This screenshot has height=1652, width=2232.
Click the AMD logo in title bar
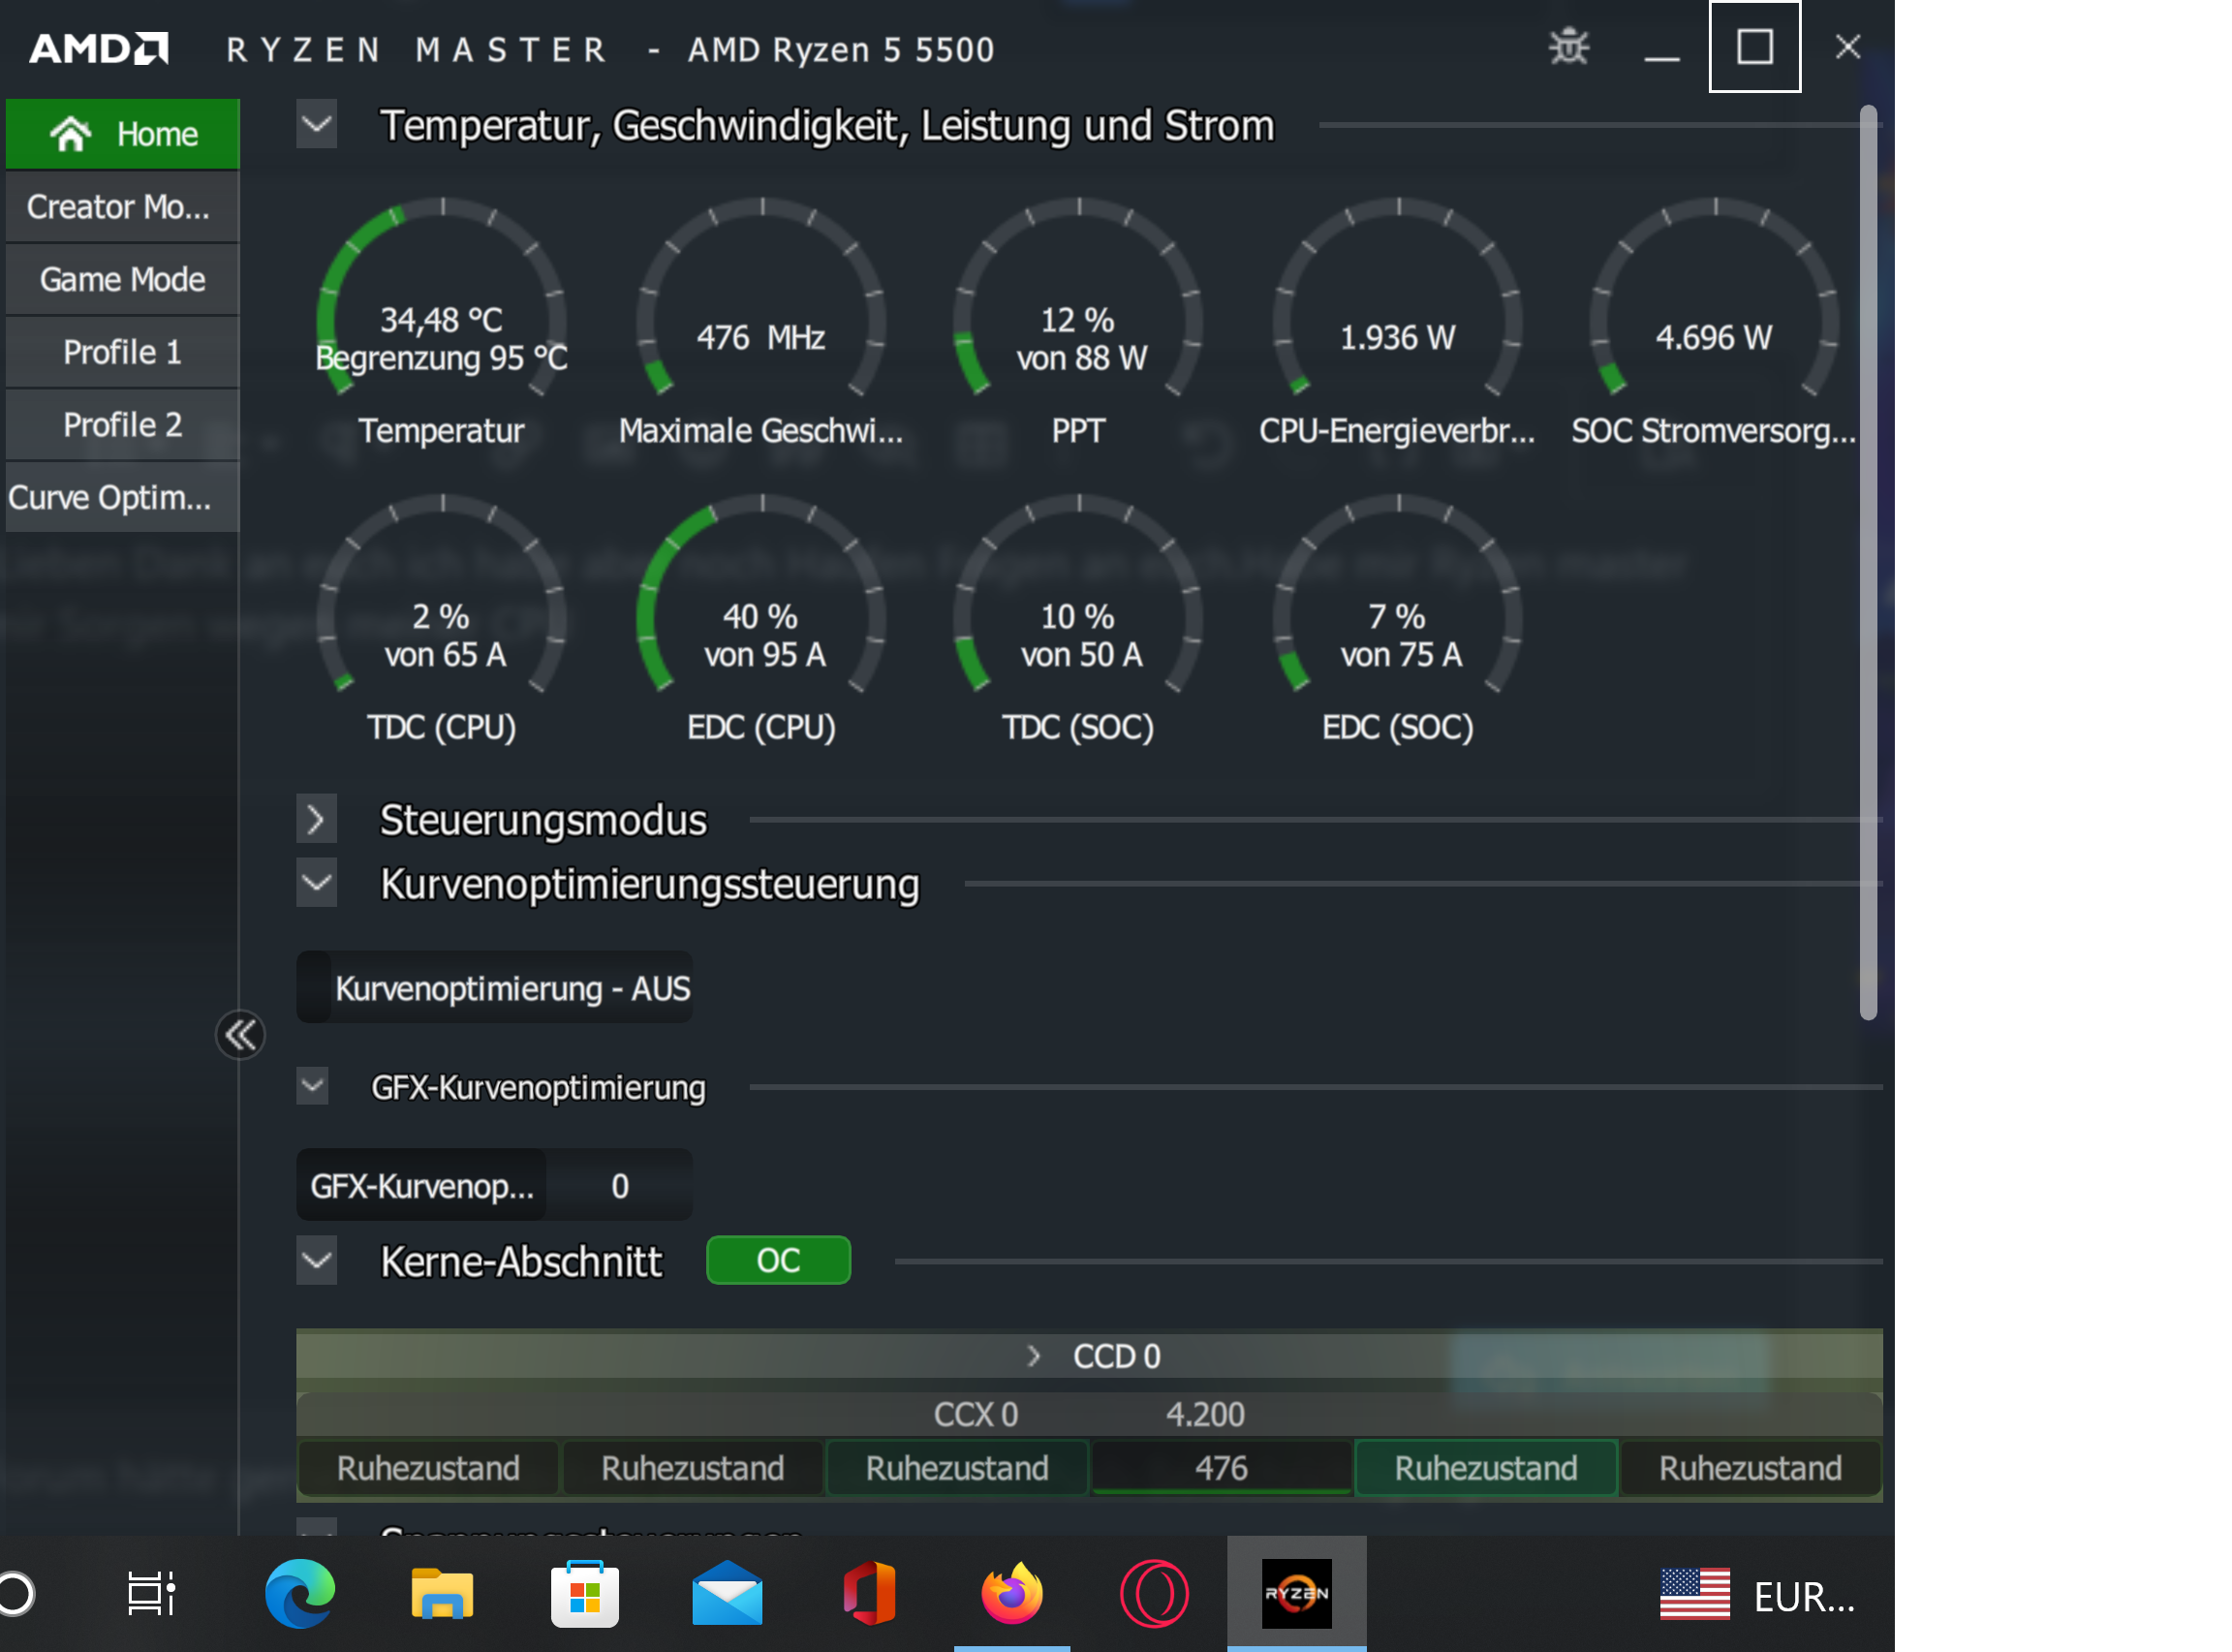coord(98,48)
